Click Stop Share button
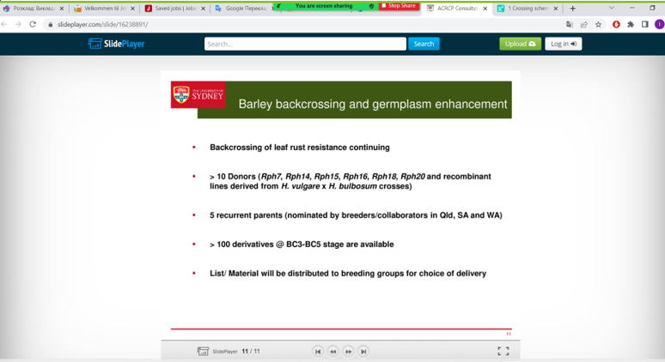The image size is (665, 362). click(399, 6)
